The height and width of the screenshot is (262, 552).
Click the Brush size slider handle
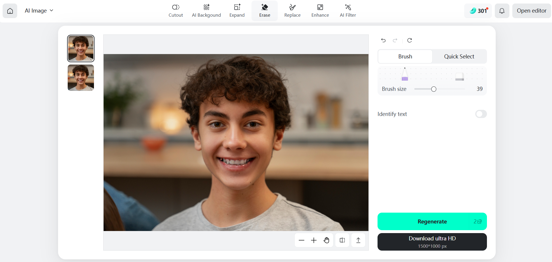pos(434,89)
